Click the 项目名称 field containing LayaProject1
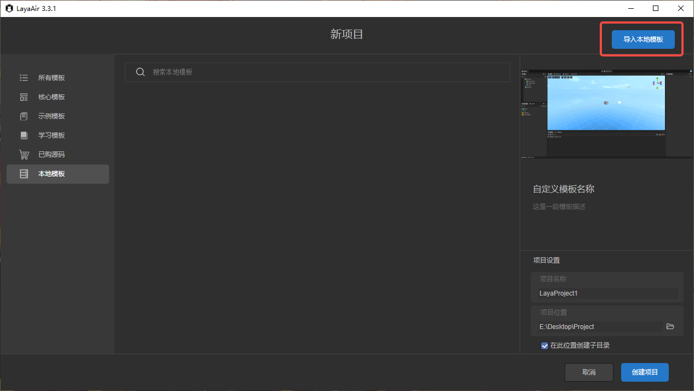Screen dimensions: 694x391 pos(607,293)
